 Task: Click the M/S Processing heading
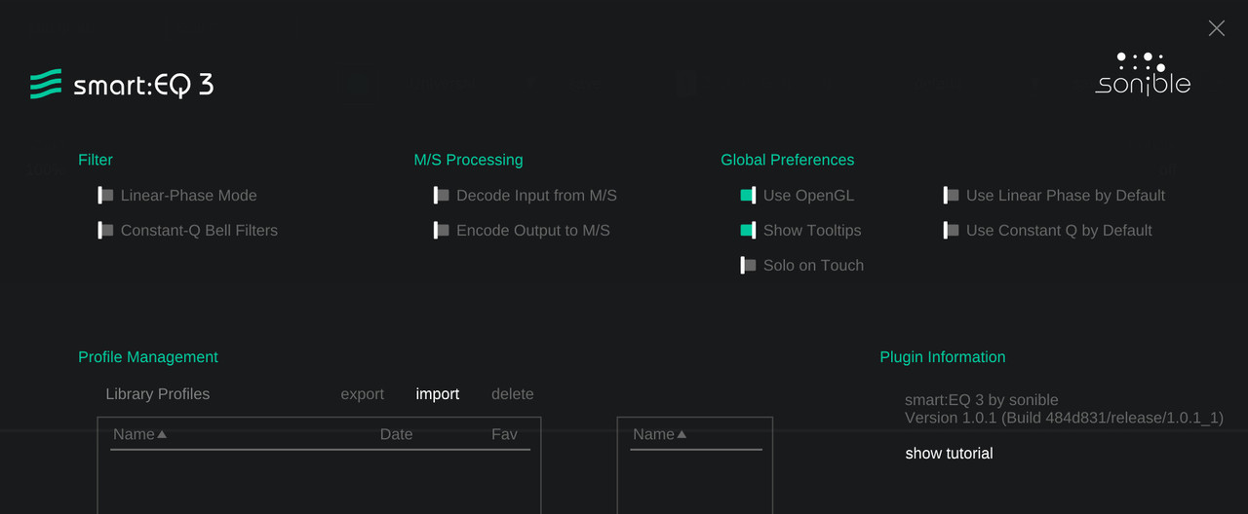[468, 160]
